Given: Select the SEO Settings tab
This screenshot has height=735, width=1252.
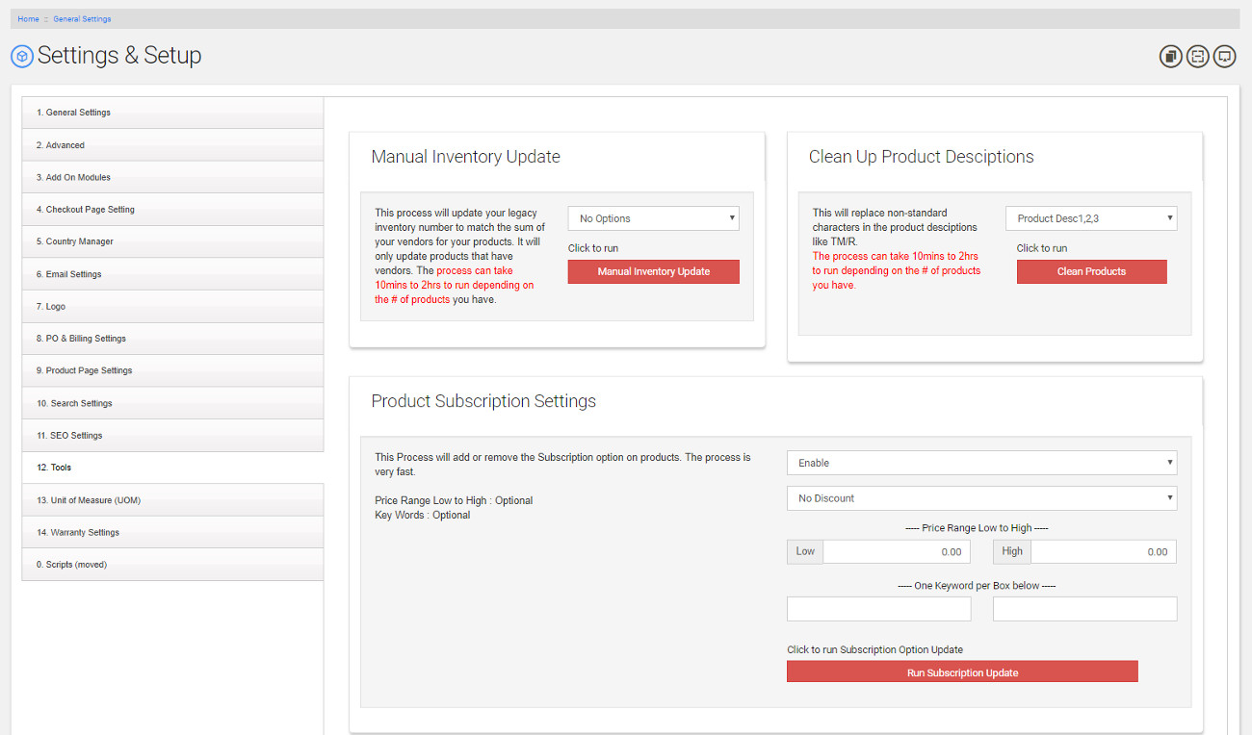Looking at the screenshot, I should coord(172,436).
